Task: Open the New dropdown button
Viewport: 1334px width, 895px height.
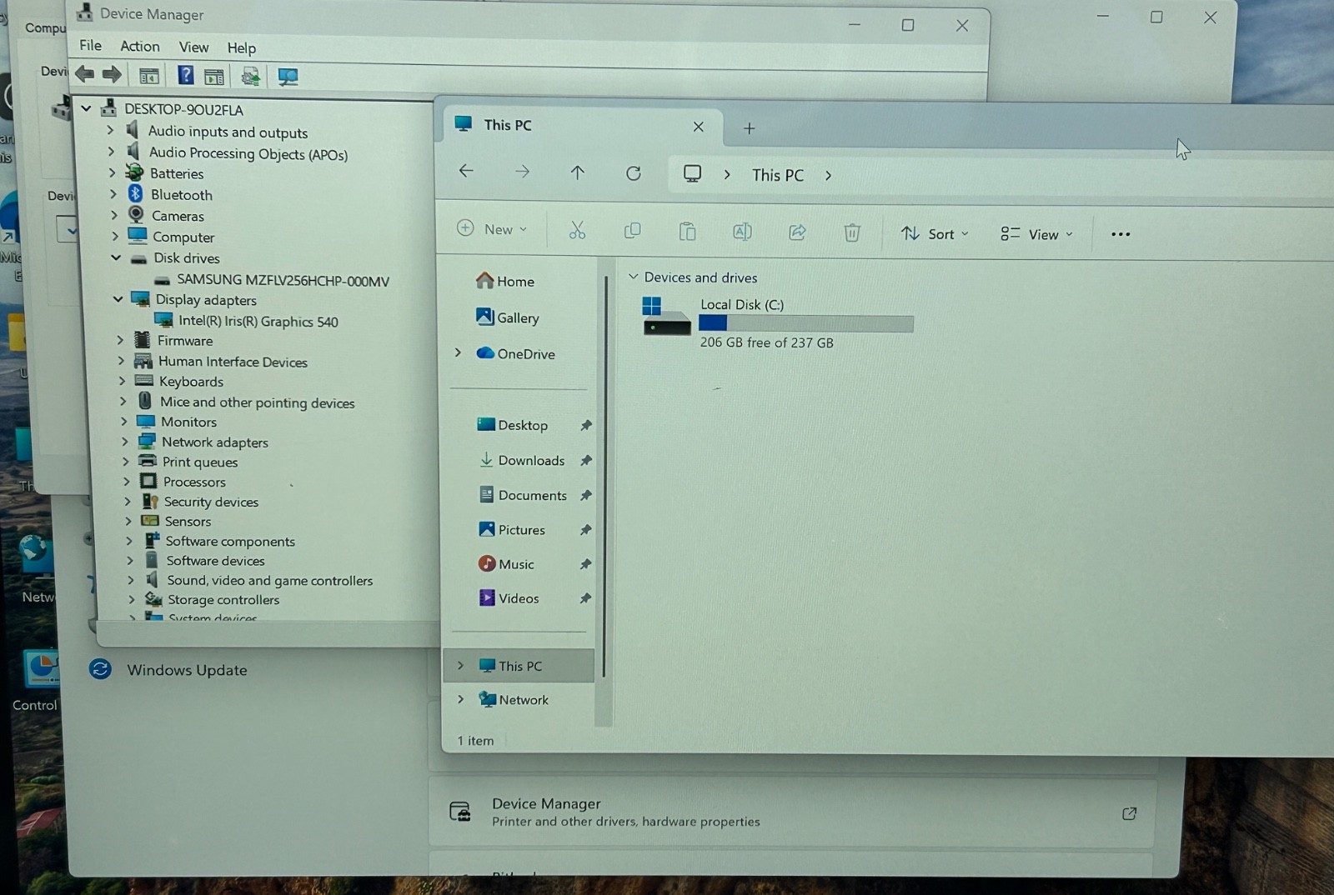Action: (x=493, y=229)
